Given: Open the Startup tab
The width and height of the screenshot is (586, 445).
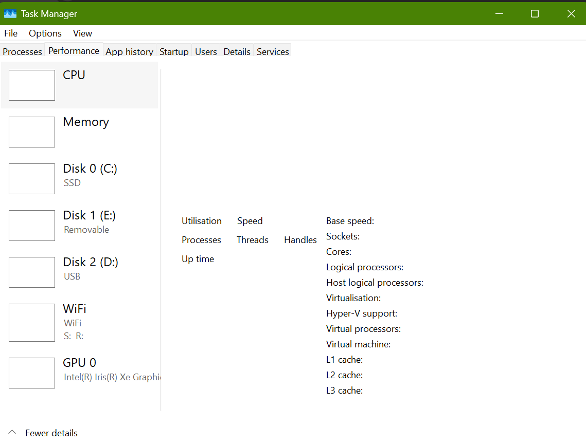Looking at the screenshot, I should pos(174,51).
